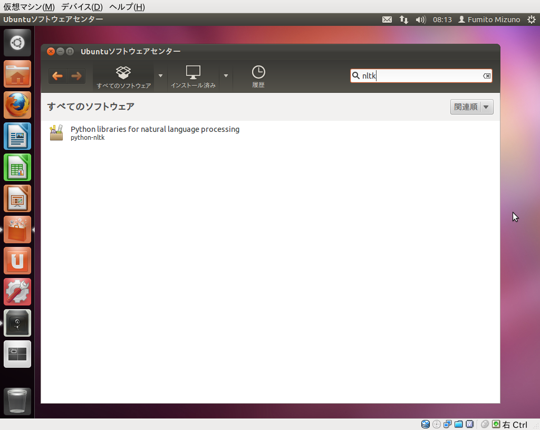
Task: Open the Fumito Mizuno user menu
Action: [489, 20]
